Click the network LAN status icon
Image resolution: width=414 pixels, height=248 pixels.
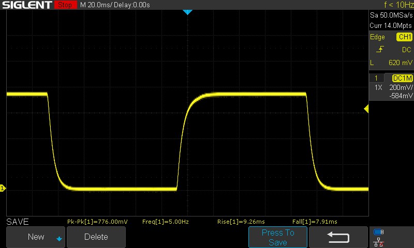point(378,242)
